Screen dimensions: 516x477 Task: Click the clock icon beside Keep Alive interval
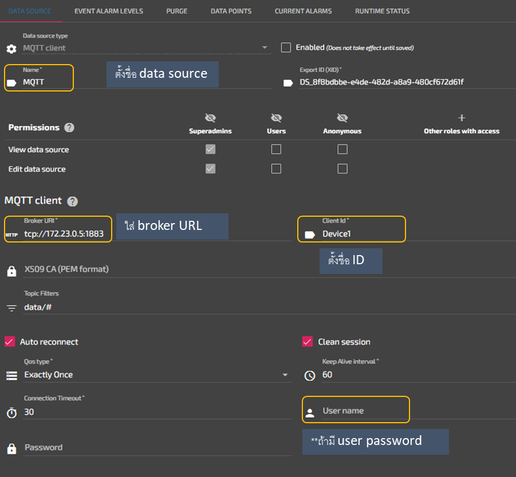click(309, 376)
